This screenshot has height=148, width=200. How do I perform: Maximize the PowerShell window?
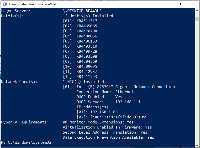click(x=182, y=4)
